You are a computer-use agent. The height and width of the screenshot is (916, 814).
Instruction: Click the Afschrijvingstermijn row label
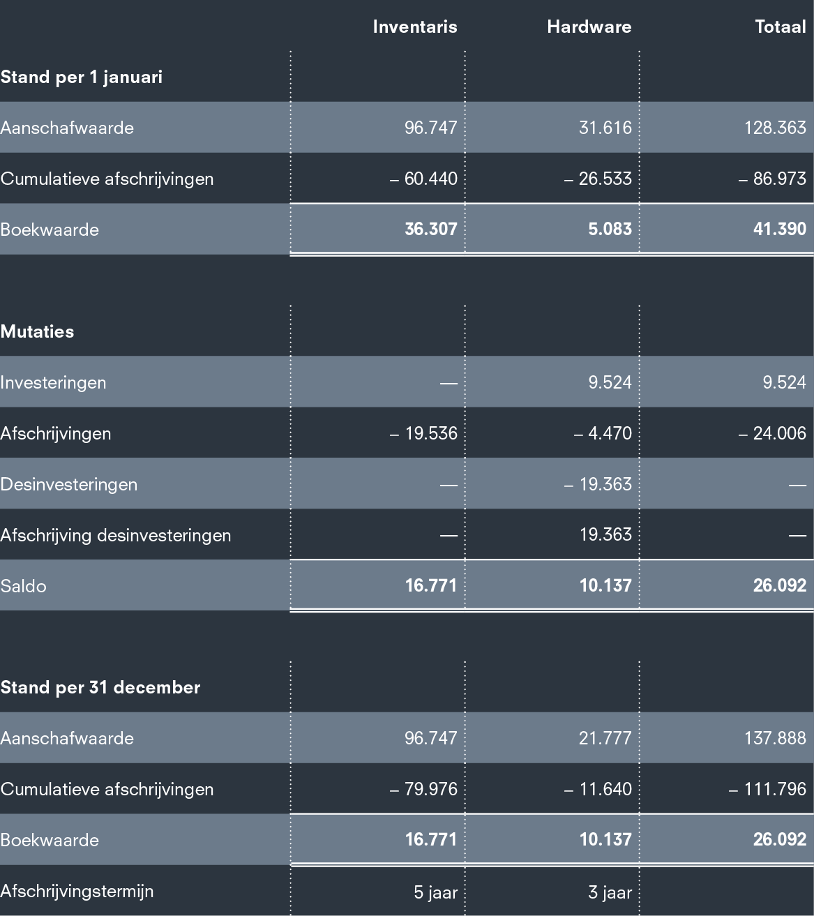click(x=77, y=891)
